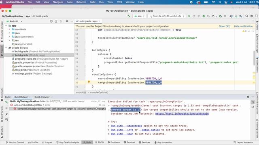This screenshot has height=145, width=259.
Task: Open the Terminal tool window button
Action: click(x=129, y=142)
